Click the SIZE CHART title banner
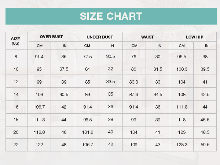 coord(111,16)
